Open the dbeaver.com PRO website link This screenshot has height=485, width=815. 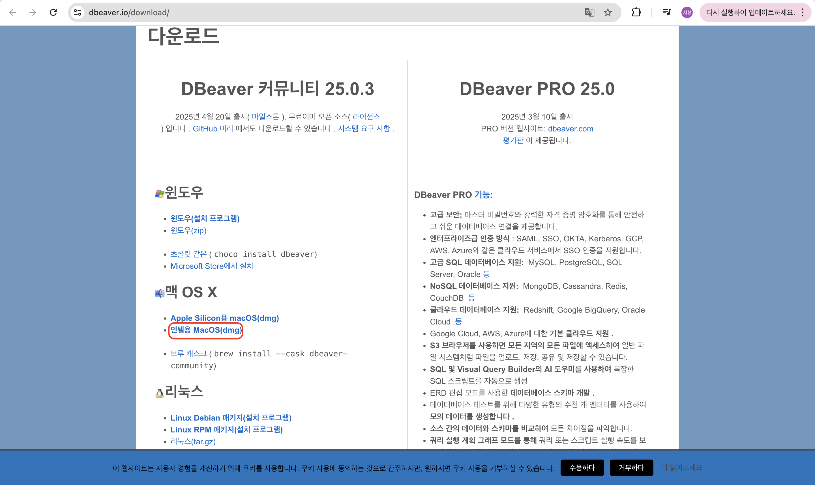(570, 128)
